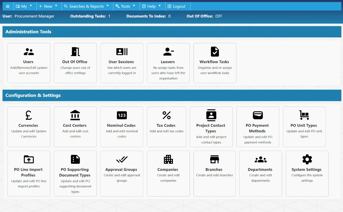This screenshot has width=343, height=212.
Task: Click 'Organise and re-assign user workflow tasks' text
Action: click(x=215, y=70)
